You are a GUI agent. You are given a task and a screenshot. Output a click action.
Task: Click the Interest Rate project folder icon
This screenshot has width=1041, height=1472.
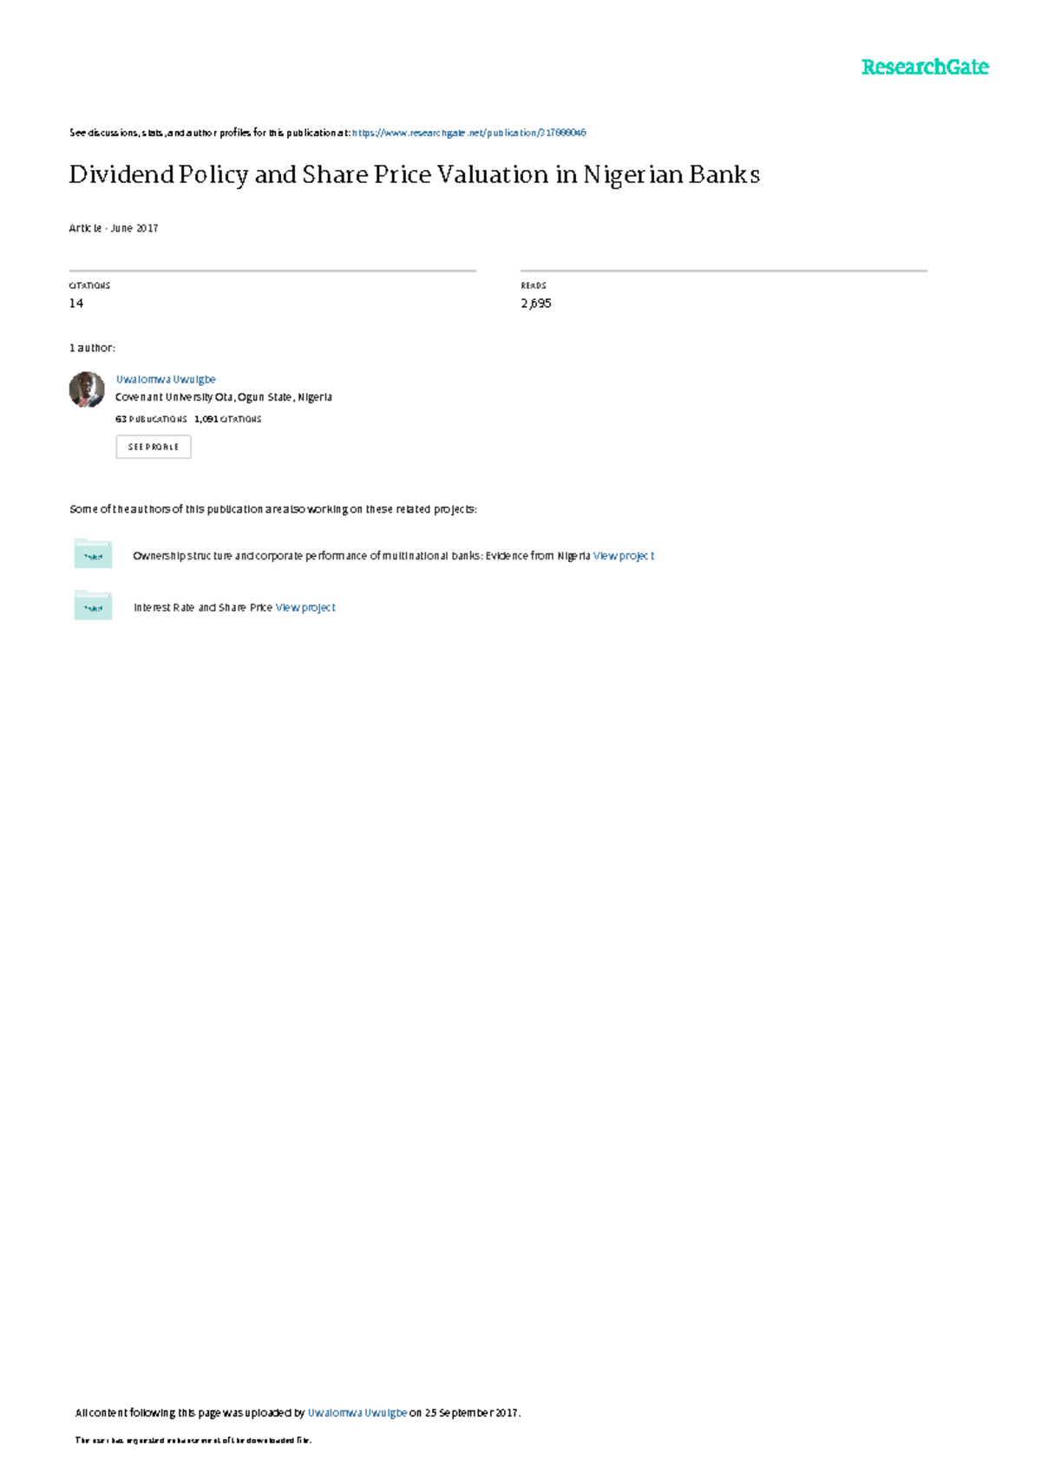(93, 605)
